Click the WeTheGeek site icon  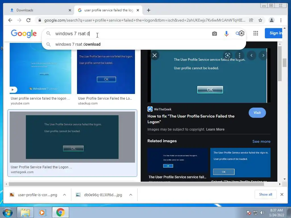(150, 109)
